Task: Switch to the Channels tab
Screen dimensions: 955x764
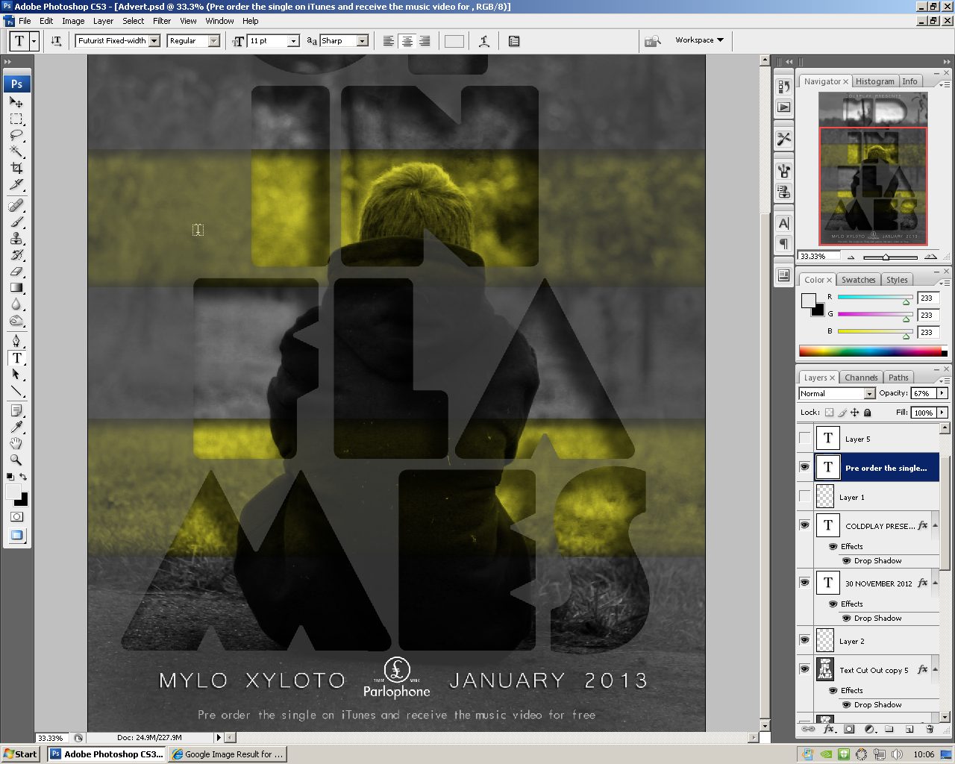Action: pos(861,378)
